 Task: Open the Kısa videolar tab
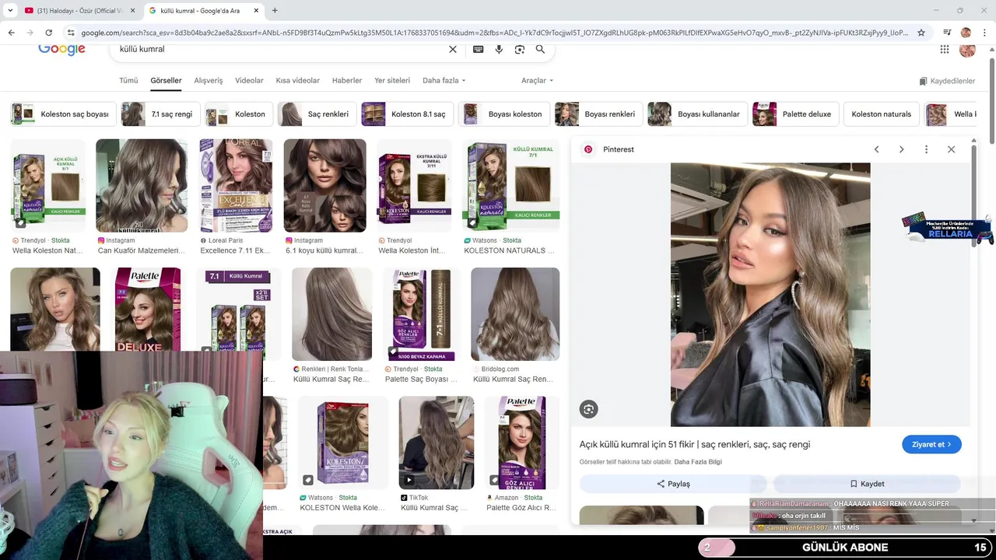(x=297, y=81)
